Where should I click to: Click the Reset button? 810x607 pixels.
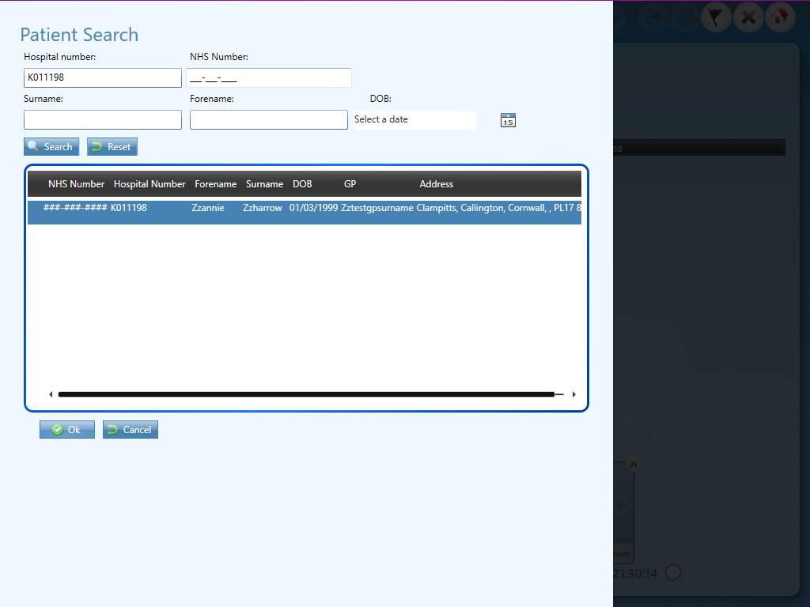pos(112,146)
